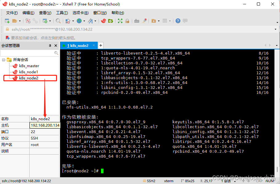This screenshot has width=280, height=184.
Task: Click SSH2 indicator in status bar
Action: (149, 181)
